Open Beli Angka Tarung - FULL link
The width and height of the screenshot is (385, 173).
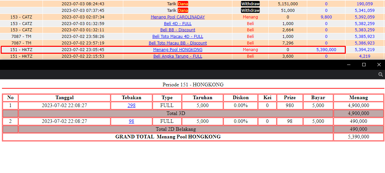pyautogui.click(x=178, y=56)
